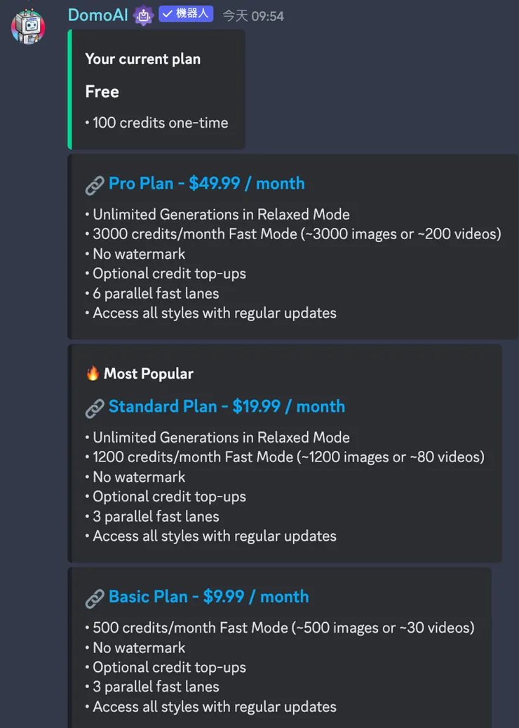Viewport: 519px width, 728px height.
Task: Click the "6 parallel fast lanes" line
Action: click(x=156, y=293)
